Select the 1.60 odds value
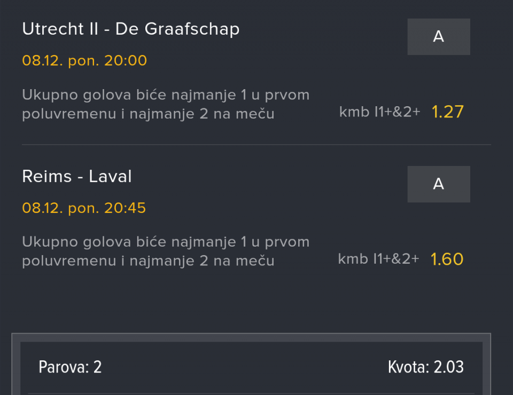The image size is (513, 395). 447,259
